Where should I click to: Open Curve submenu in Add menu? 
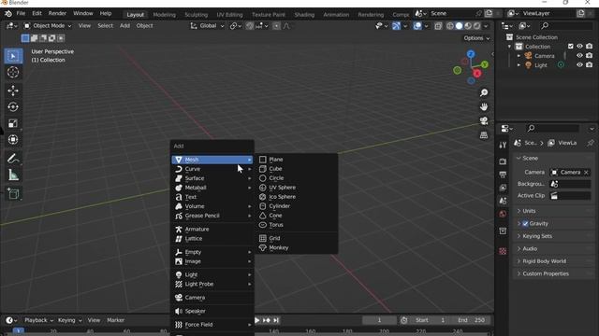tap(212, 169)
